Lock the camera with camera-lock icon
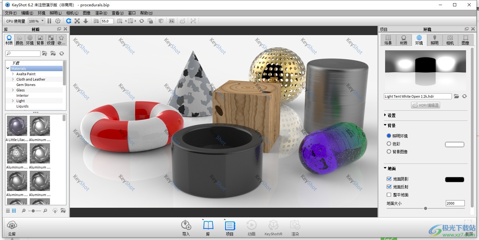 (x=150, y=21)
